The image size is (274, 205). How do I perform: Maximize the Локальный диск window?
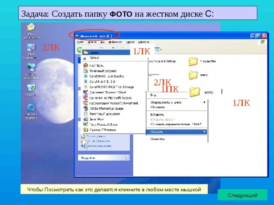[259, 36]
